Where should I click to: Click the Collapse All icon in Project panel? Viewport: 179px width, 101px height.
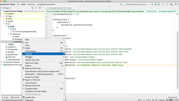36,8
